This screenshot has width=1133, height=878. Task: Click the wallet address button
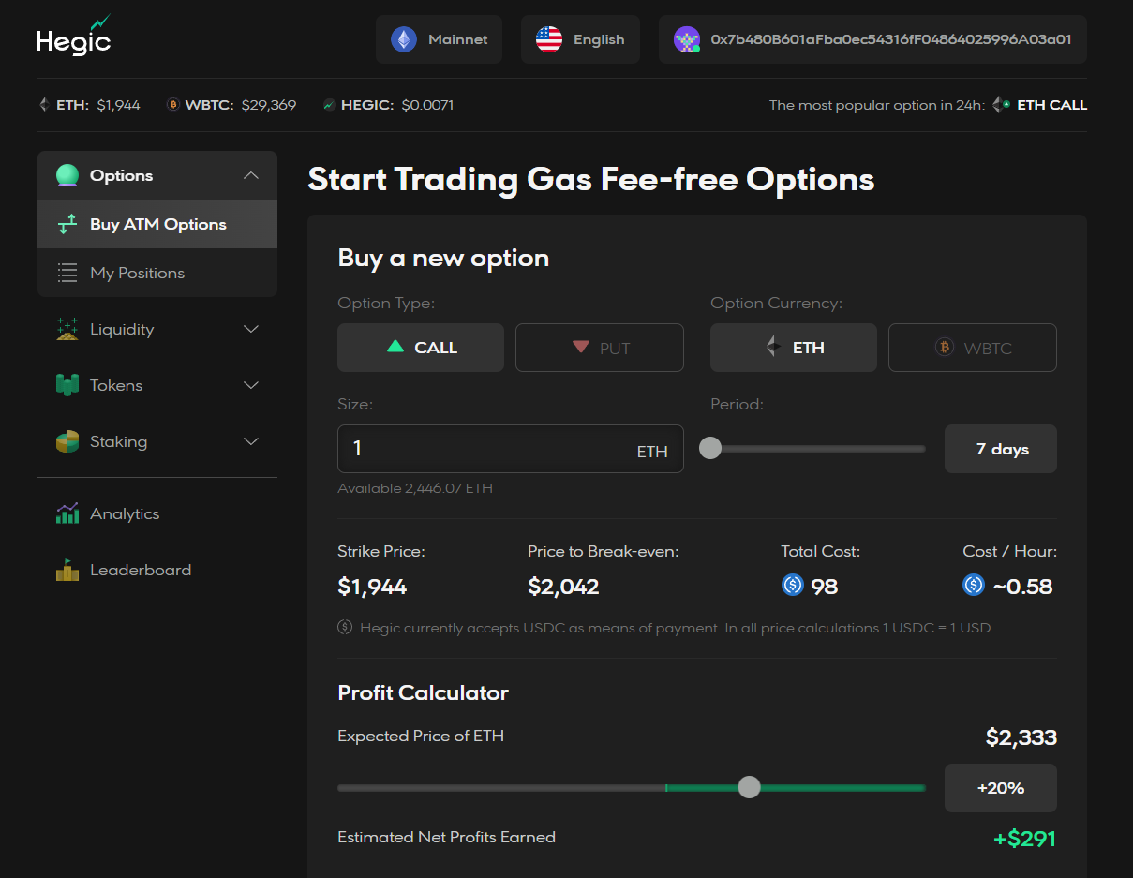point(872,39)
